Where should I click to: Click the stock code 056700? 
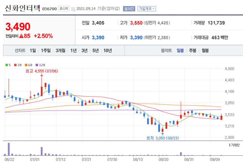point(49,9)
